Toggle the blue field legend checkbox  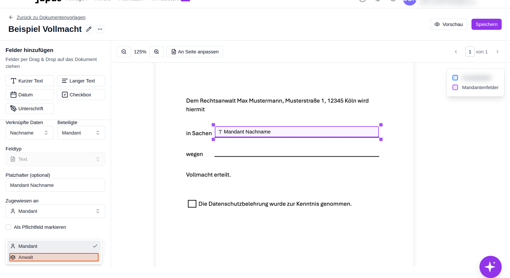pyautogui.click(x=455, y=78)
